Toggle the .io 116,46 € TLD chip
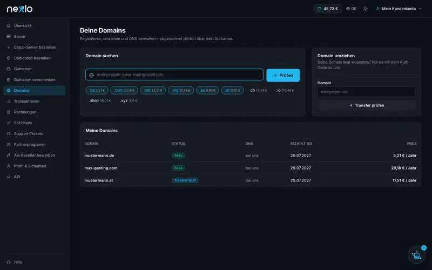Image resolution: width=432 pixels, height=270 pixels. tap(285, 90)
